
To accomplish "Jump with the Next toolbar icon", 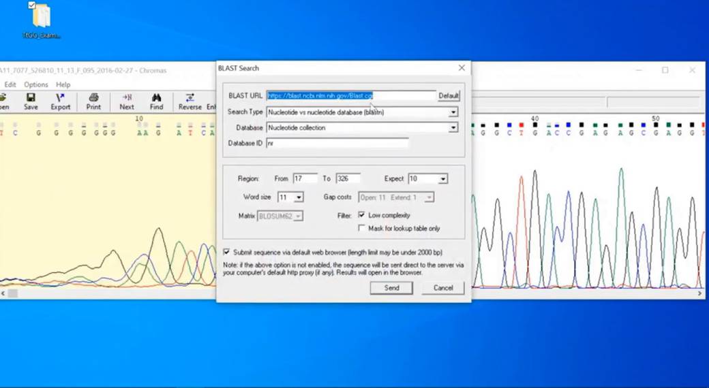I will (127, 101).
